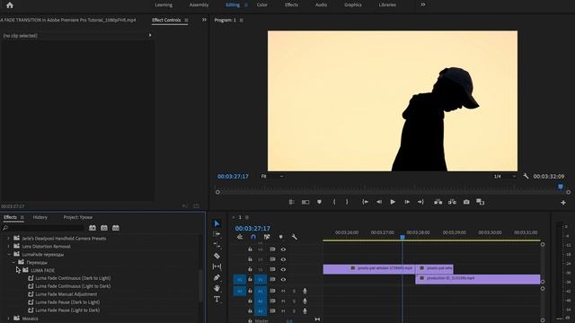Image resolution: width=575 pixels, height=323 pixels.
Task: Collapse the Переходы subfolder
Action: click(x=13, y=262)
